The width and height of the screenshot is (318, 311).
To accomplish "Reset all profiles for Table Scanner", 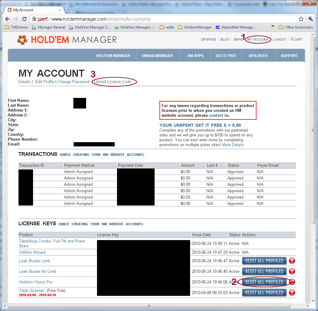I will point(264,292).
